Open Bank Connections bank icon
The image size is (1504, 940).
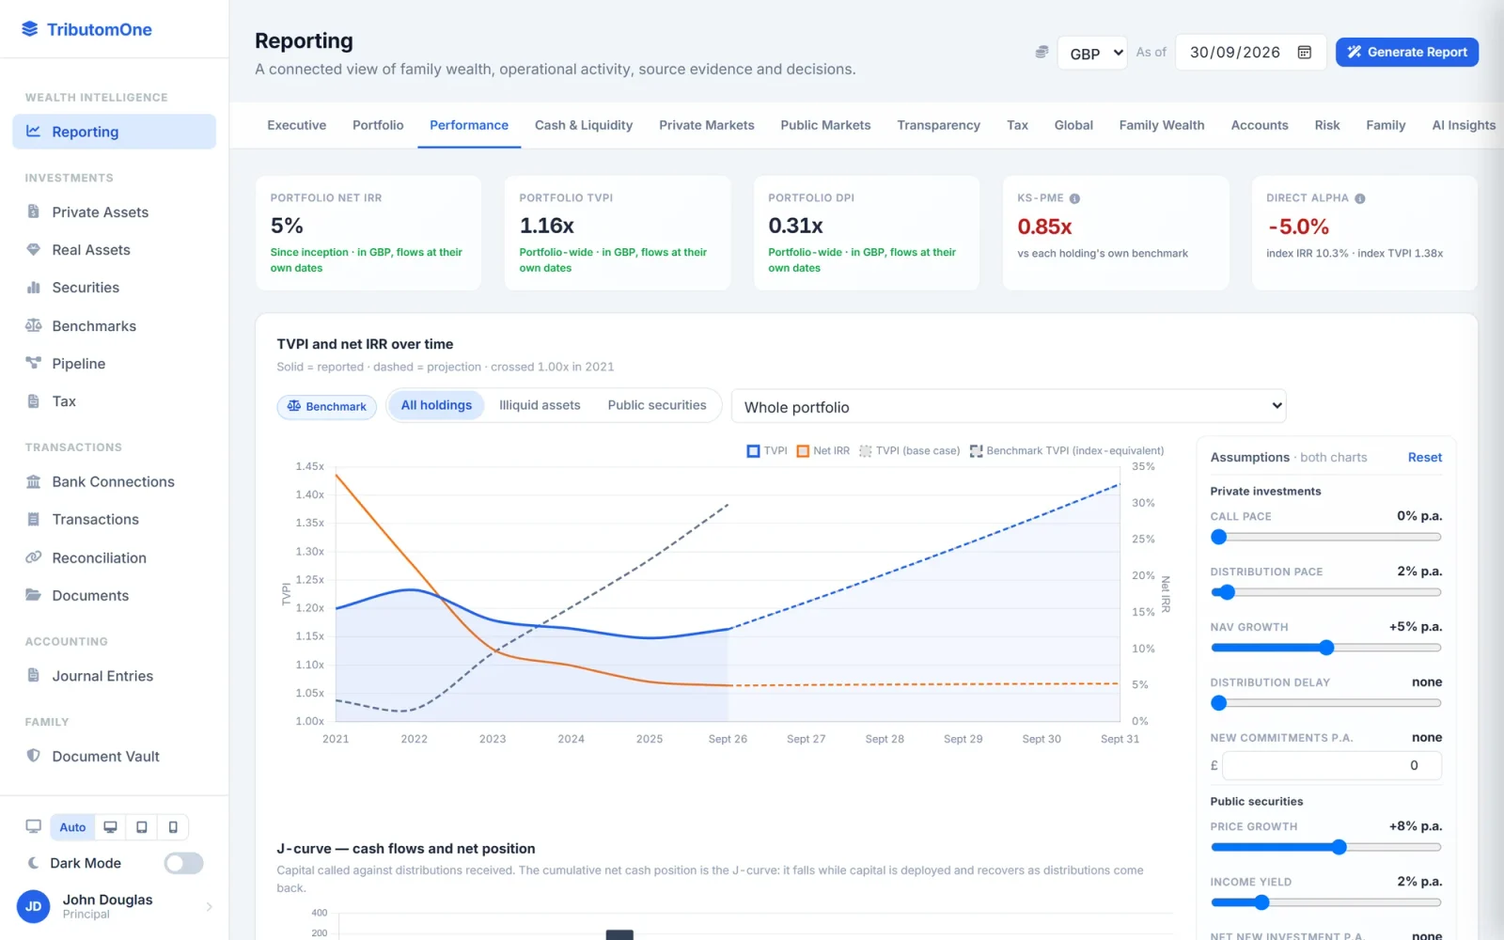[34, 481]
